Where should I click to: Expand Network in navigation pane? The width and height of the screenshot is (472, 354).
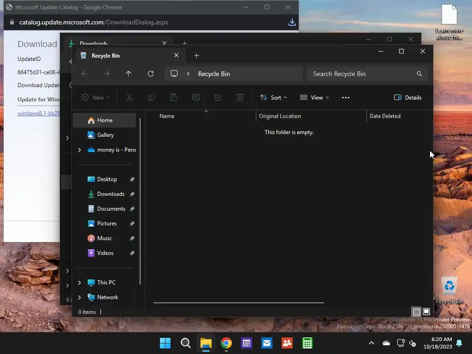pos(79,297)
